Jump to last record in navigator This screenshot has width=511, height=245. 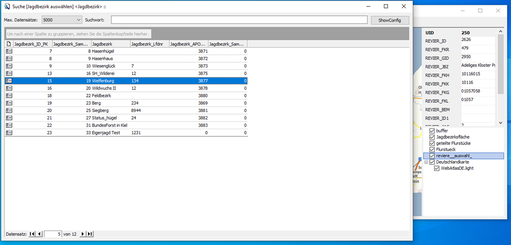pyautogui.click(x=90, y=234)
